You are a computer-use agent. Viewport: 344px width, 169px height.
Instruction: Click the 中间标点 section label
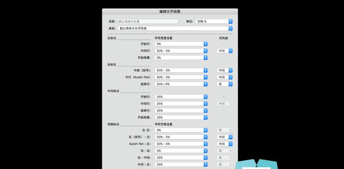(113, 91)
